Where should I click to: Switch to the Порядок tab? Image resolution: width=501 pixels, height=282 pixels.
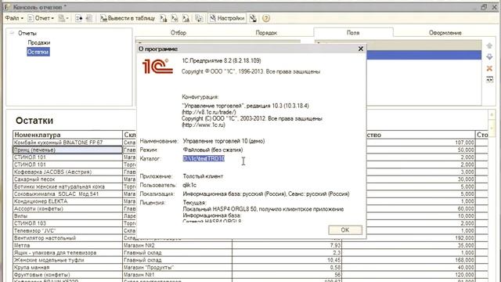coord(266,33)
